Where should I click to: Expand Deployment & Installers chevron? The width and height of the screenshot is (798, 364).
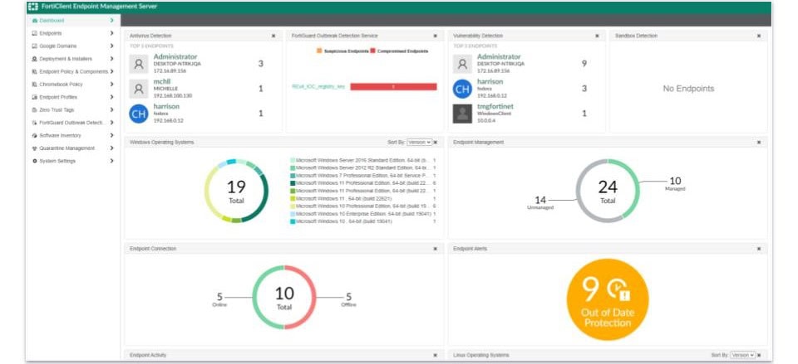(x=111, y=59)
